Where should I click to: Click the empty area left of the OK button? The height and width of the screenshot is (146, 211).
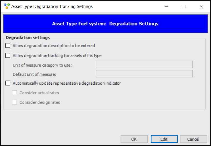(x=59, y=139)
